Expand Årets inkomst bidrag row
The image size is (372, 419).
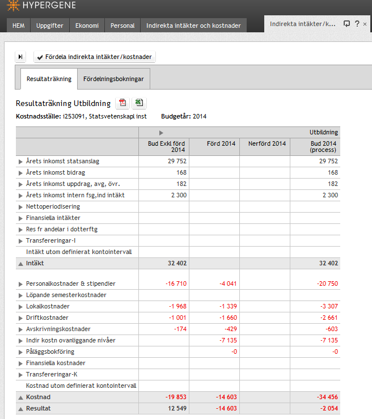click(x=20, y=173)
